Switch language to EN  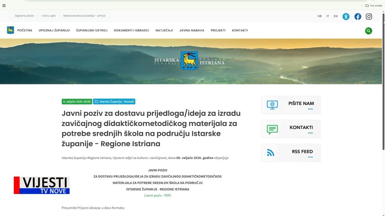(335, 16)
